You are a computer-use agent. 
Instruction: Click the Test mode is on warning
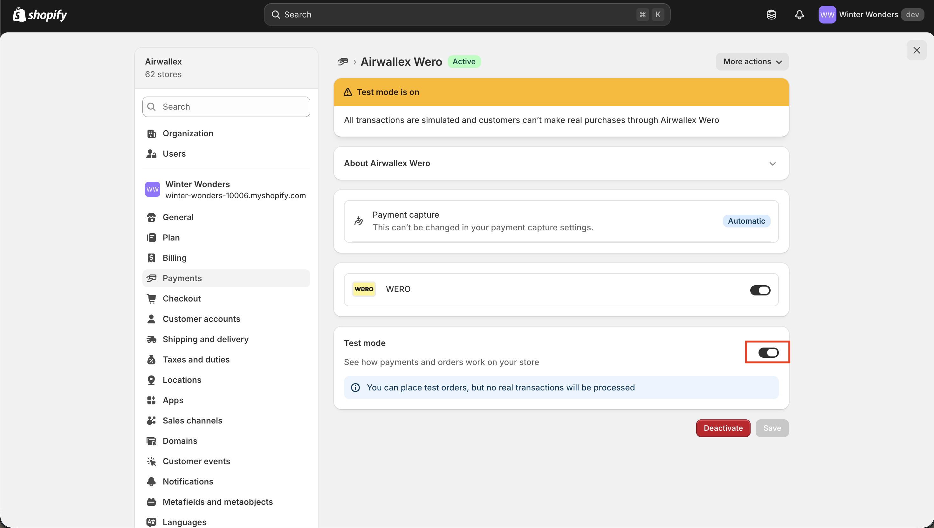click(561, 92)
